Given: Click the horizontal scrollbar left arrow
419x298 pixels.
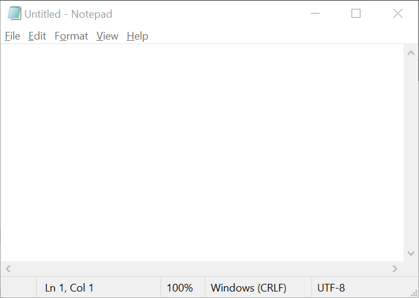Looking at the screenshot, I should coord(8,268).
